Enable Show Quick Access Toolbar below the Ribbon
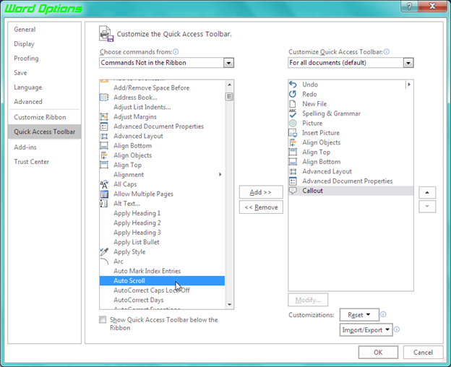The width and height of the screenshot is (451, 367). (x=103, y=319)
